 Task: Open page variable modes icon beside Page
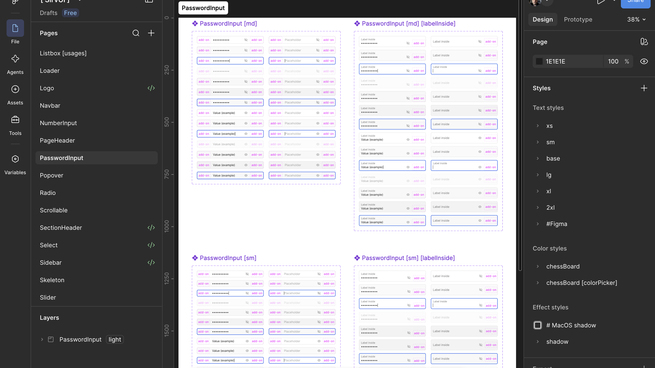pyautogui.click(x=644, y=42)
